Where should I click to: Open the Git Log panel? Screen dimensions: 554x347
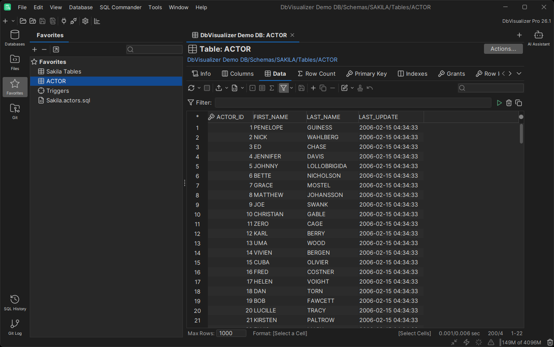15,327
